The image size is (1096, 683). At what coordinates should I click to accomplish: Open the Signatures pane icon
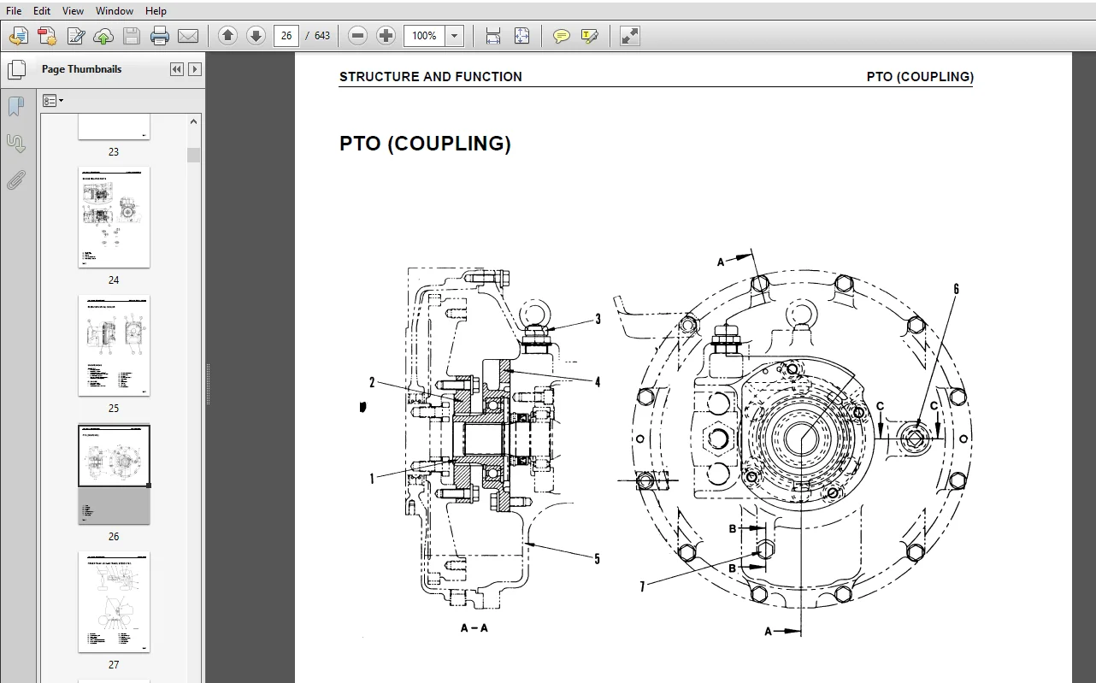[16, 143]
